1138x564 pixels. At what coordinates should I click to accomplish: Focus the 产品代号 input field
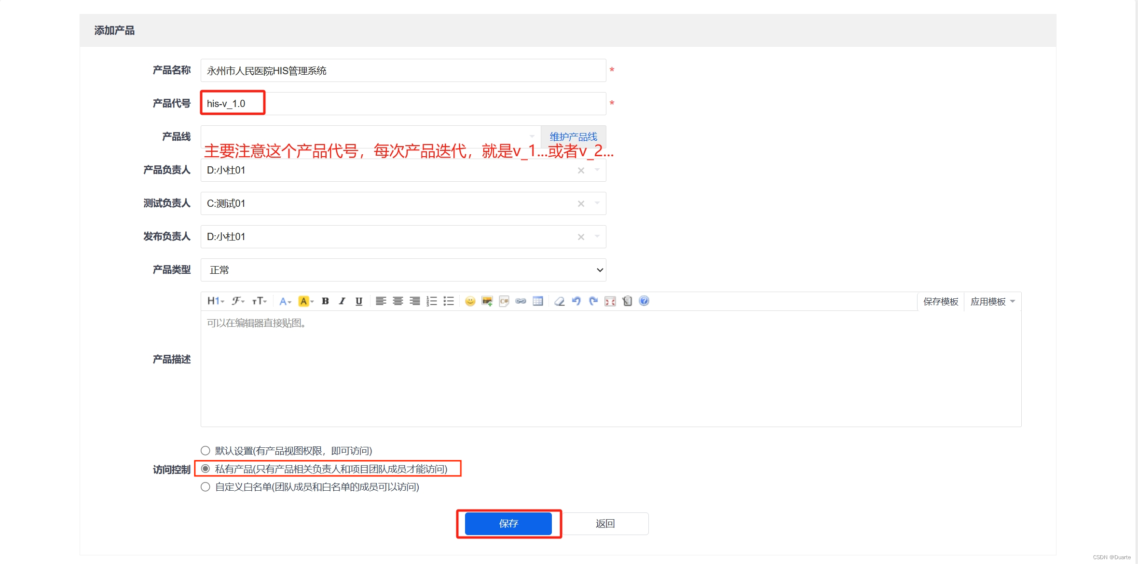[403, 104]
